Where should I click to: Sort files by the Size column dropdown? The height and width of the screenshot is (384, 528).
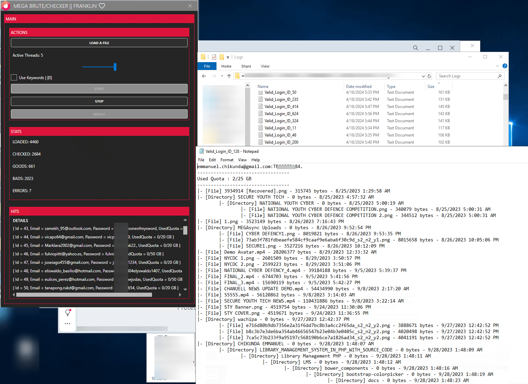point(439,83)
